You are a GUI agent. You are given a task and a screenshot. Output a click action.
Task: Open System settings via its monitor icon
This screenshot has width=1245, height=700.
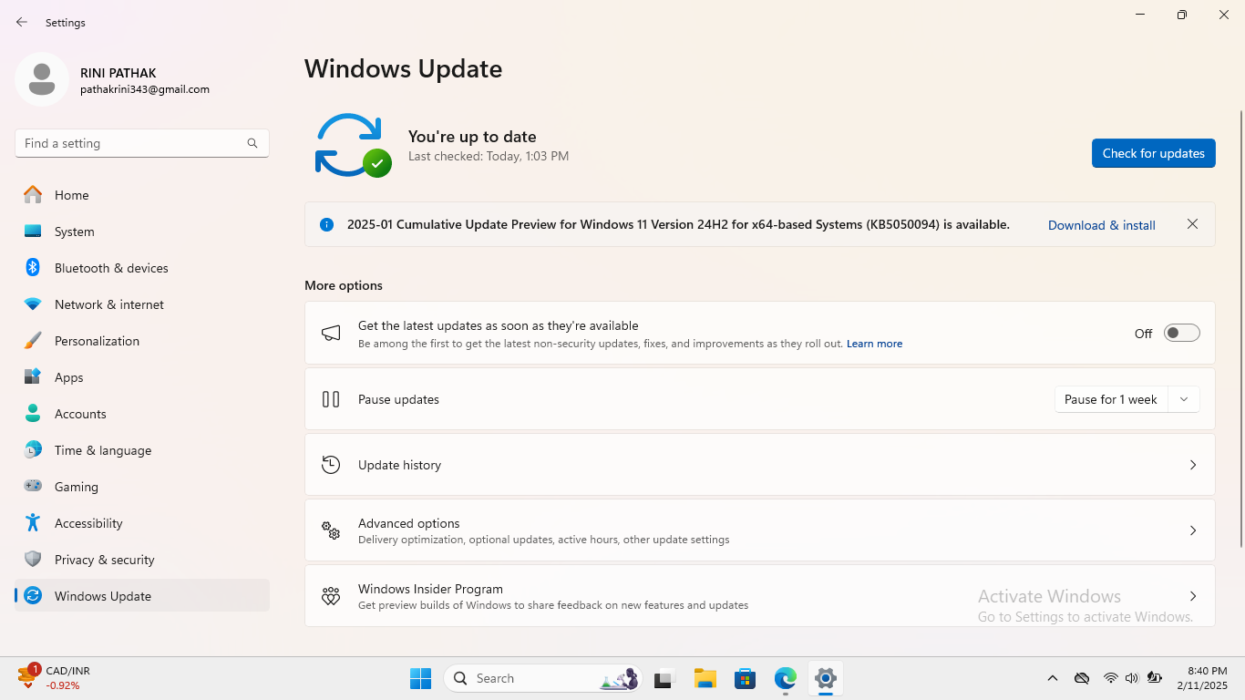point(33,232)
